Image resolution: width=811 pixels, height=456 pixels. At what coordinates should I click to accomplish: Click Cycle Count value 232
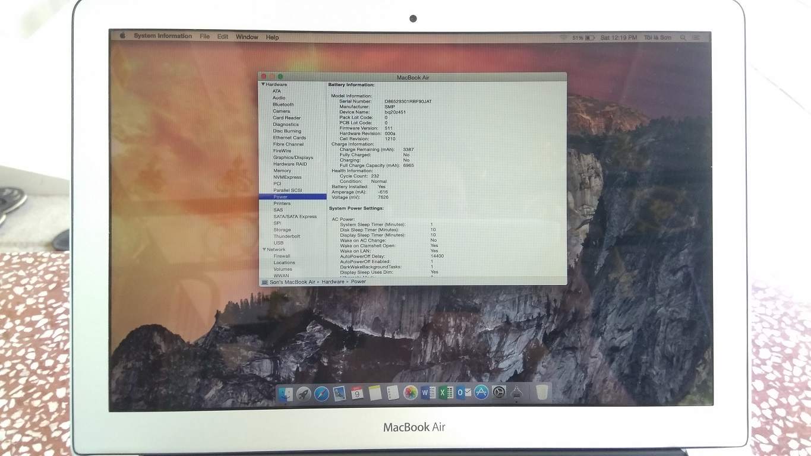pos(375,176)
